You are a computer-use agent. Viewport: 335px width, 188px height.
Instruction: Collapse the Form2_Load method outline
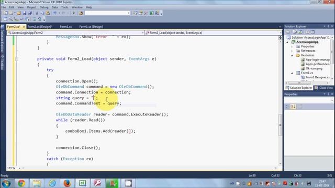pos(16,59)
